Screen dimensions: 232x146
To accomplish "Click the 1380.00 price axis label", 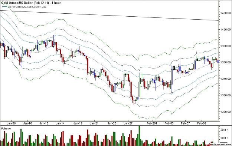I will [225, 46].
